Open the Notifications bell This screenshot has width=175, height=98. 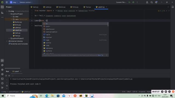click(x=173, y=7)
